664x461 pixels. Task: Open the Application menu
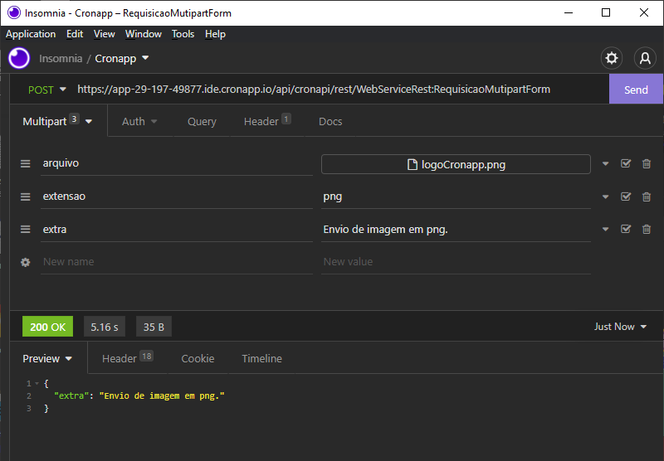[x=31, y=34]
